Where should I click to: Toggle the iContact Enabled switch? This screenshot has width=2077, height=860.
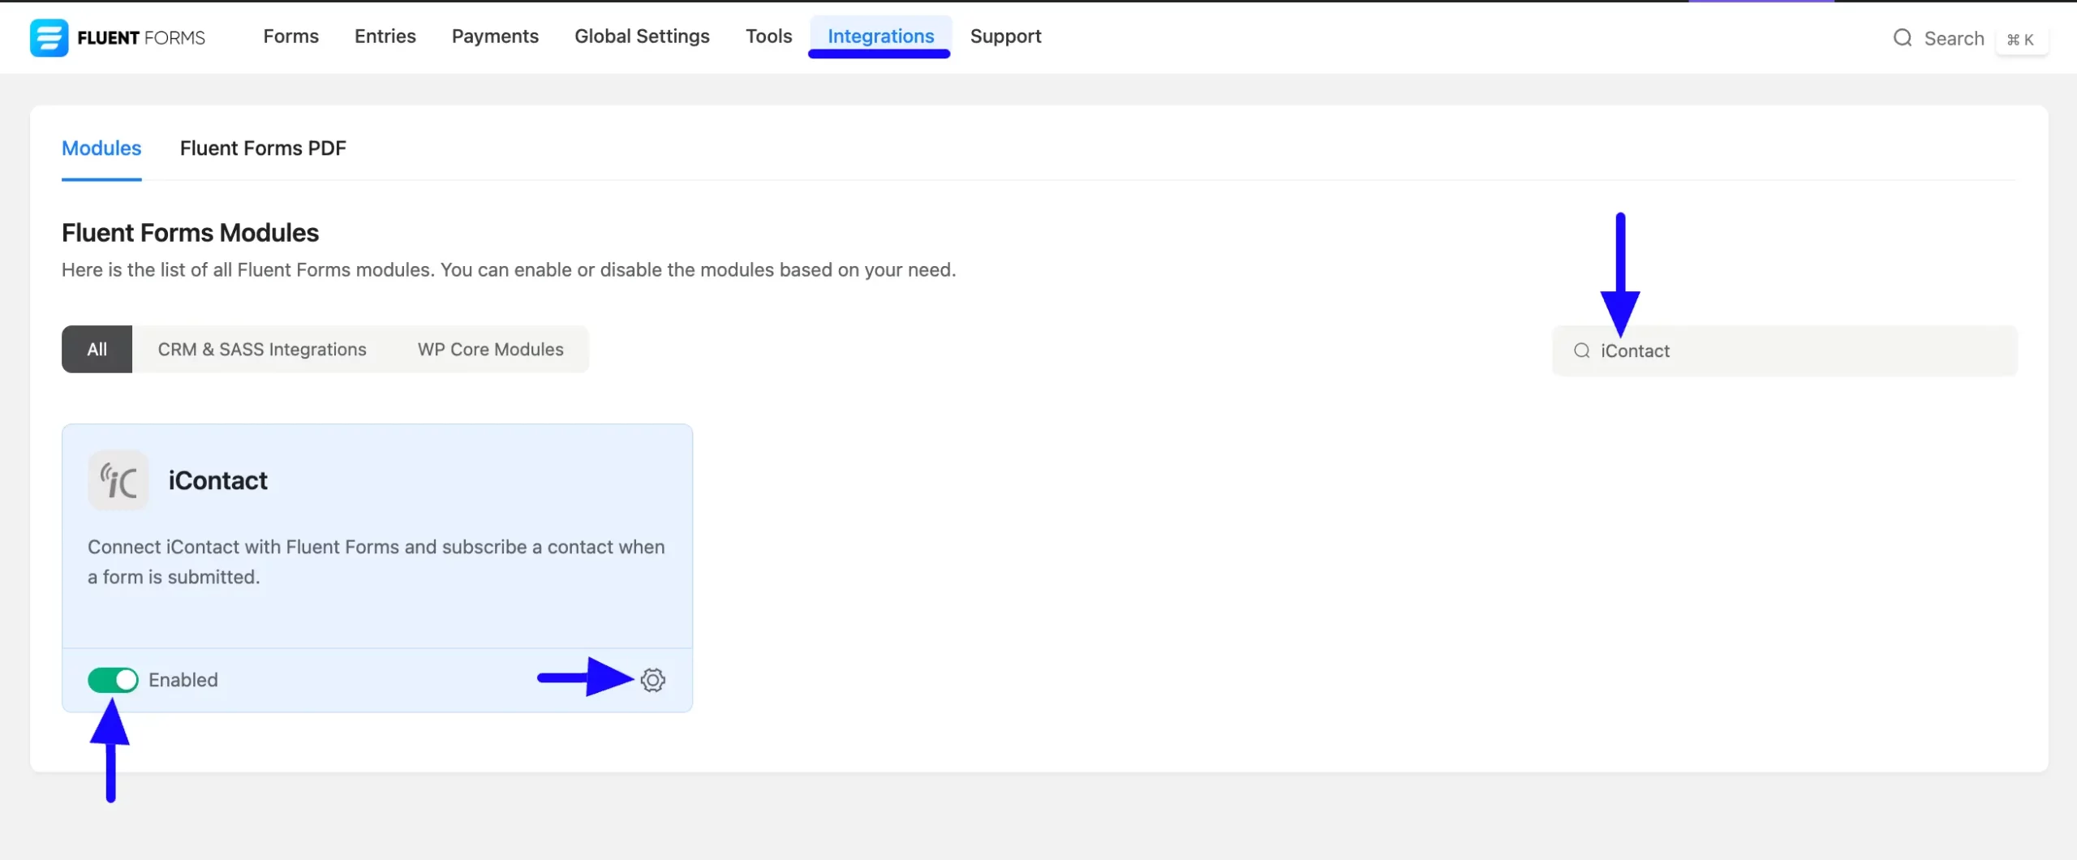[x=113, y=680]
